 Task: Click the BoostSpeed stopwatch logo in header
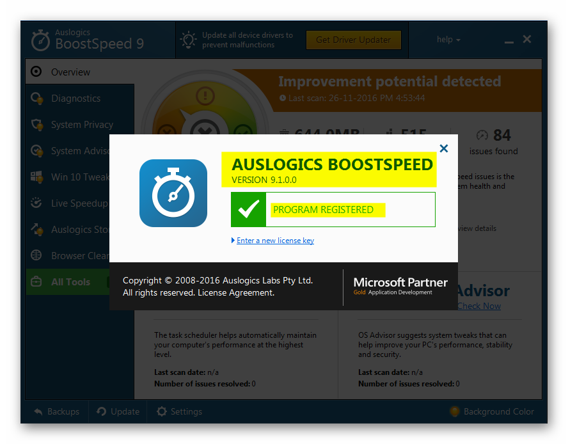tap(40, 40)
